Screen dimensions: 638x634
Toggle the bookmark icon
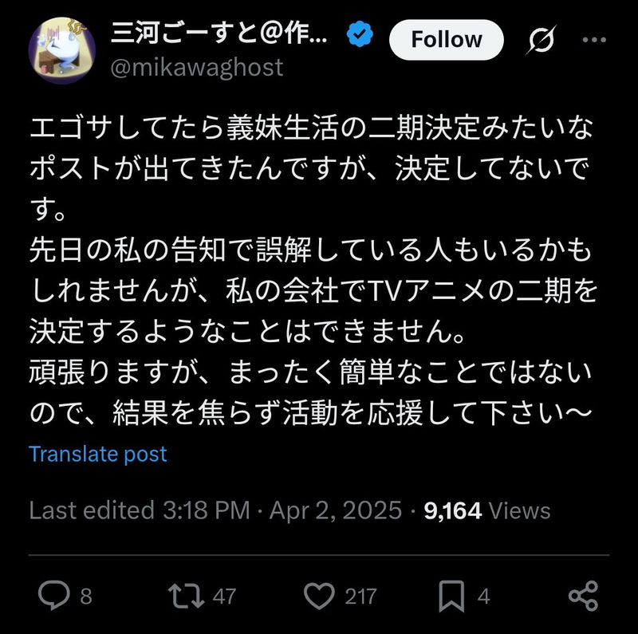(453, 597)
